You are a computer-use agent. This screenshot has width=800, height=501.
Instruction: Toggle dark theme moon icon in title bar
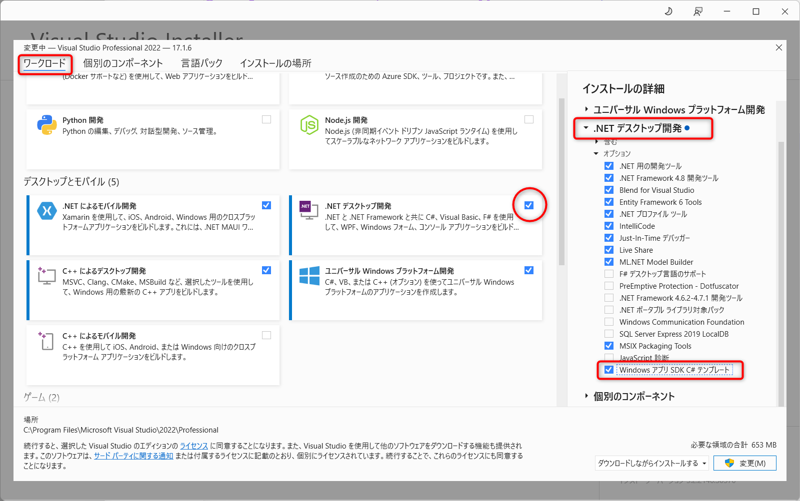pyautogui.click(x=668, y=11)
